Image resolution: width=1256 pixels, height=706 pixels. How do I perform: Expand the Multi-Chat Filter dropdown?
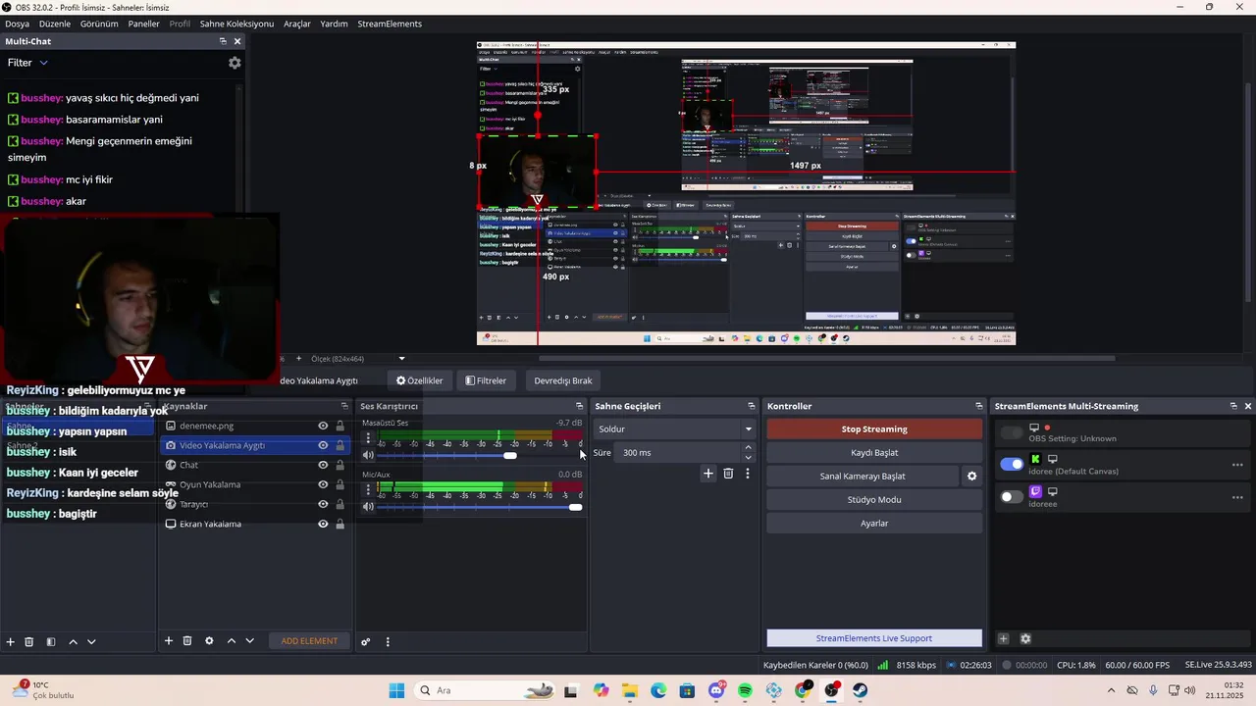click(27, 63)
